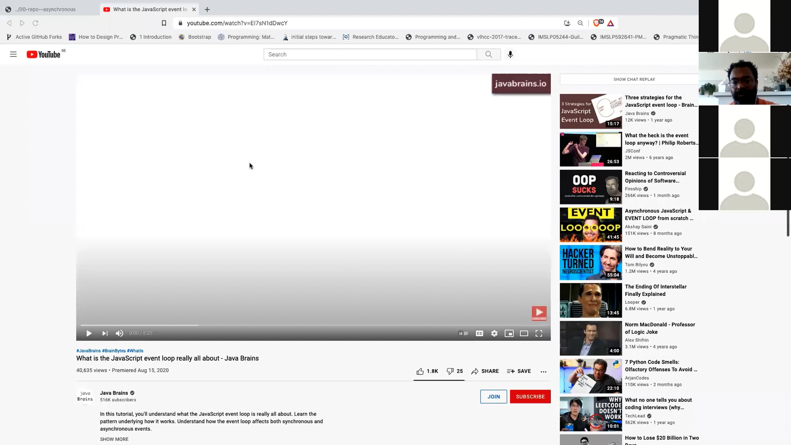Click the install/download icon in the address bar

[567, 23]
